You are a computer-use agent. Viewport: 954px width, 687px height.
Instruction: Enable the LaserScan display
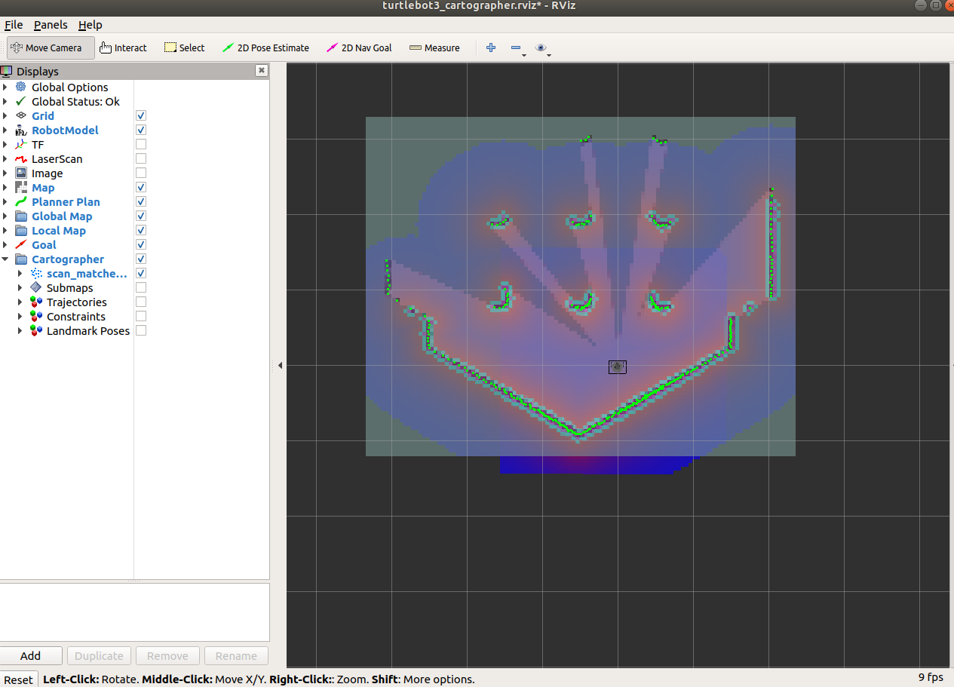coord(140,158)
